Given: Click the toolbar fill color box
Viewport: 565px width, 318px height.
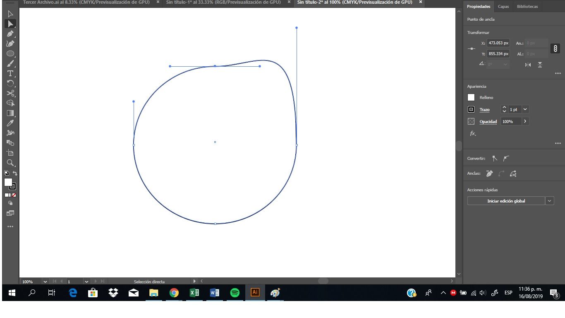Looking at the screenshot, I should click(8, 182).
